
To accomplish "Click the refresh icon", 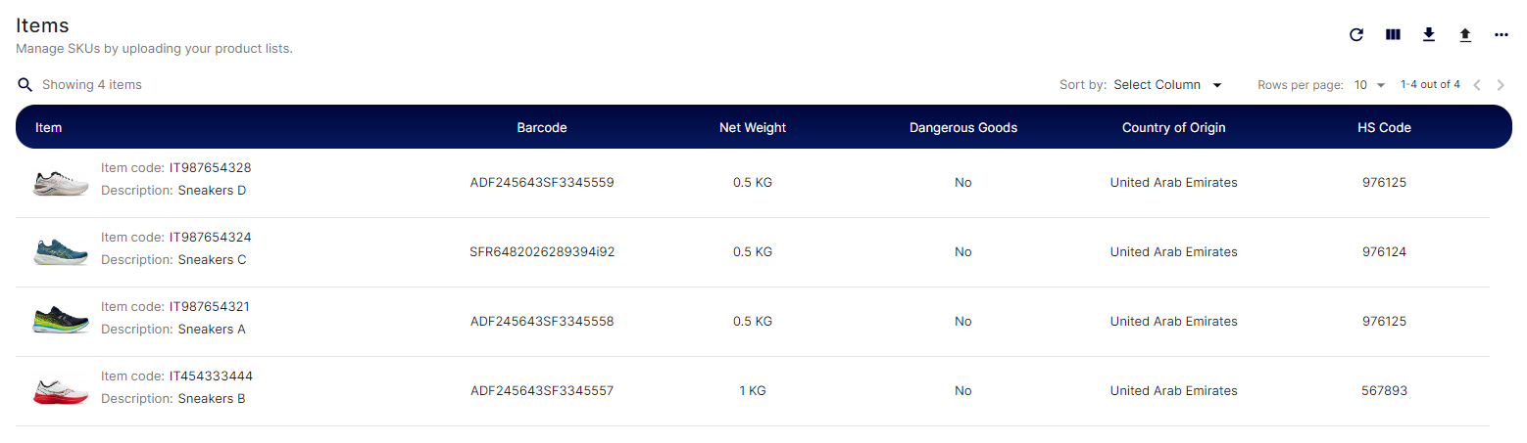I will (1356, 35).
